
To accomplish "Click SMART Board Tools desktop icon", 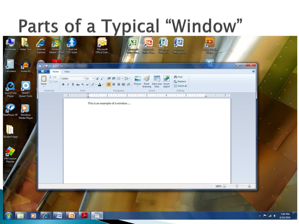I will click(x=26, y=89).
